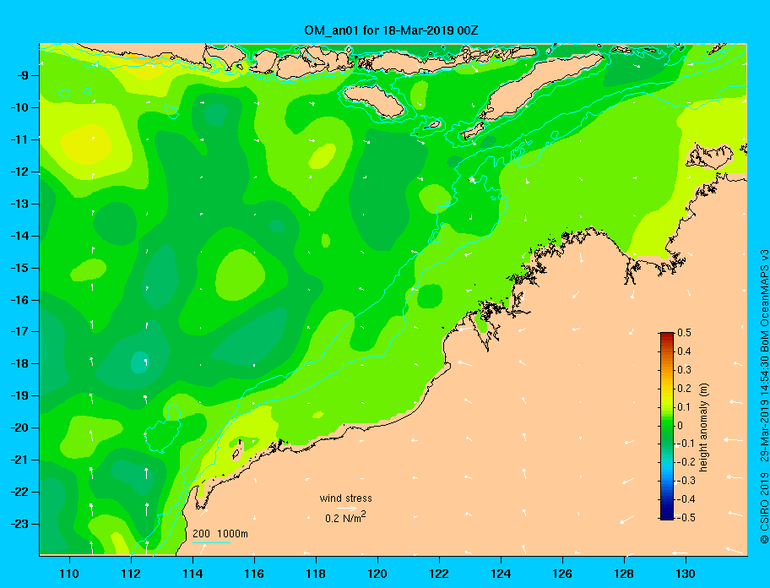The image size is (770, 588).
Task: Click the cyan isobath legend line
Action: coord(211,542)
